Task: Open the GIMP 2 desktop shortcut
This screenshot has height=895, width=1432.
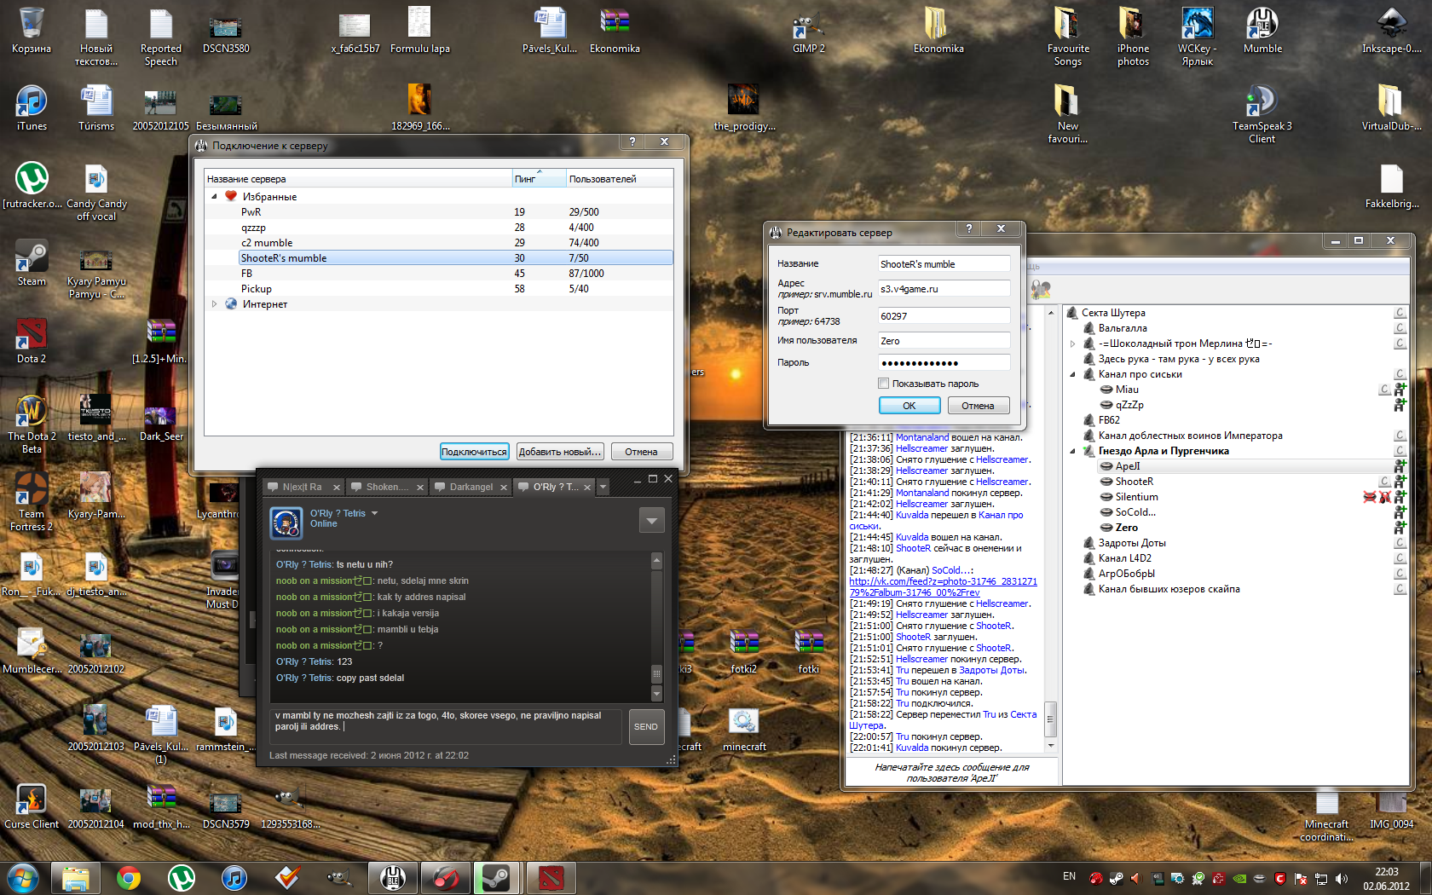Action: point(808,26)
